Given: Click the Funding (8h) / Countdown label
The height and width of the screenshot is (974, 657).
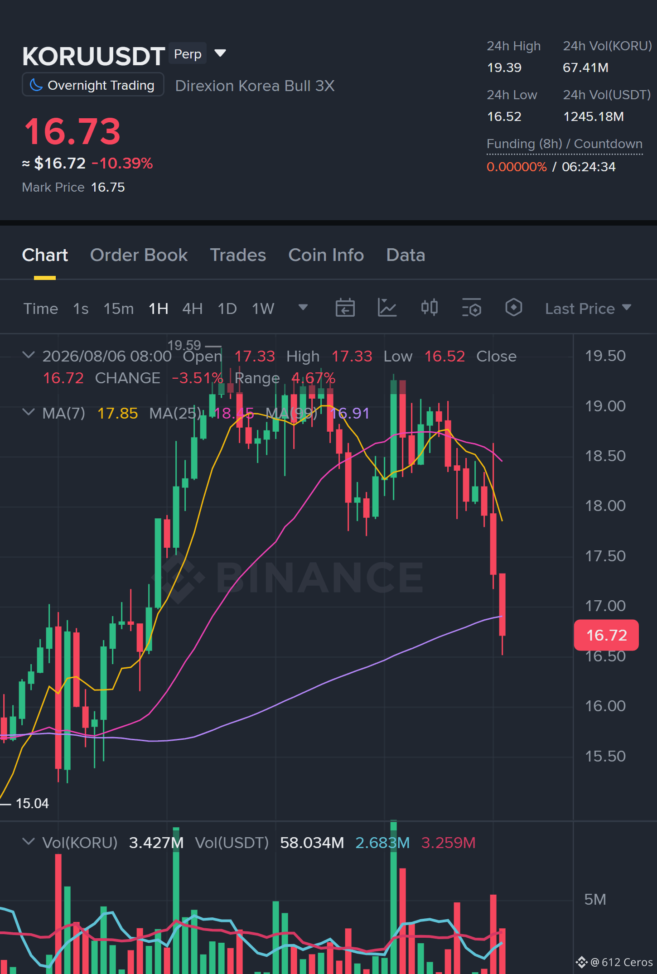Looking at the screenshot, I should point(564,144).
